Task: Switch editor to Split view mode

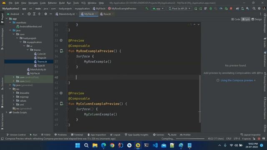Action: point(246,19)
